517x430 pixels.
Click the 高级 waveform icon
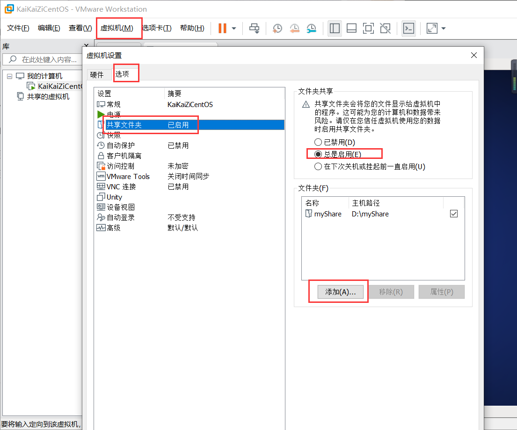tap(101, 228)
